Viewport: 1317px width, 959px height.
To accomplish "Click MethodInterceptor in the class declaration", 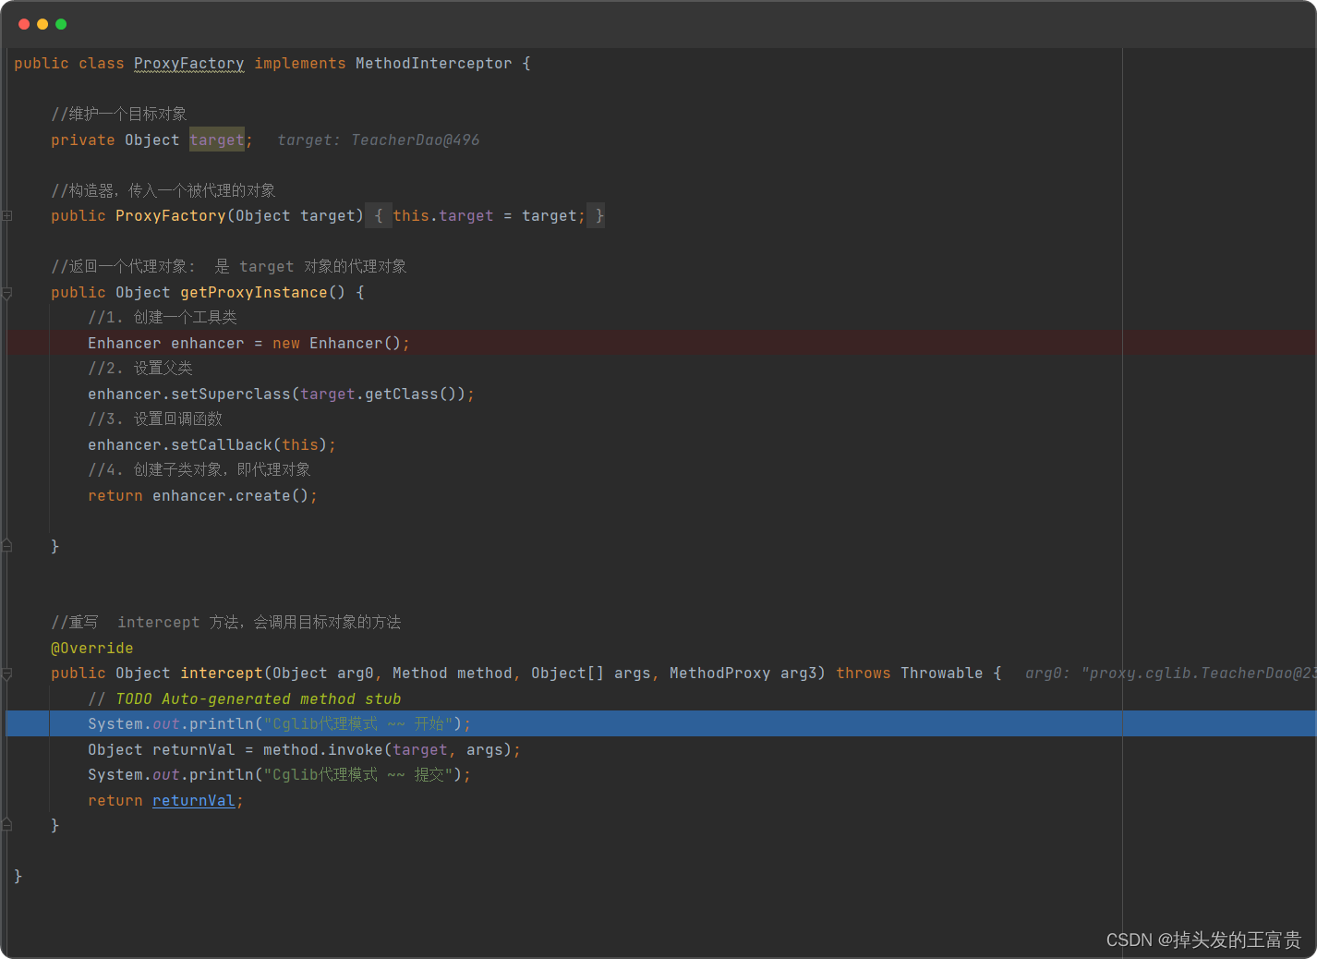I will (x=433, y=64).
